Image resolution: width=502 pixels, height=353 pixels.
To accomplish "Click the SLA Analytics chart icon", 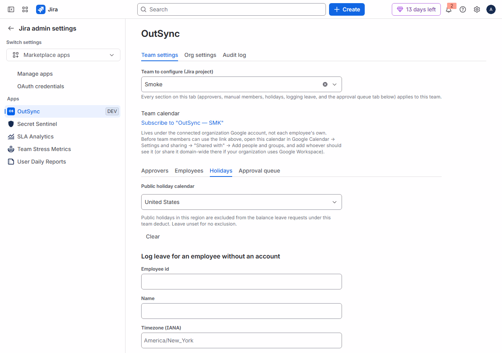I will click(11, 136).
